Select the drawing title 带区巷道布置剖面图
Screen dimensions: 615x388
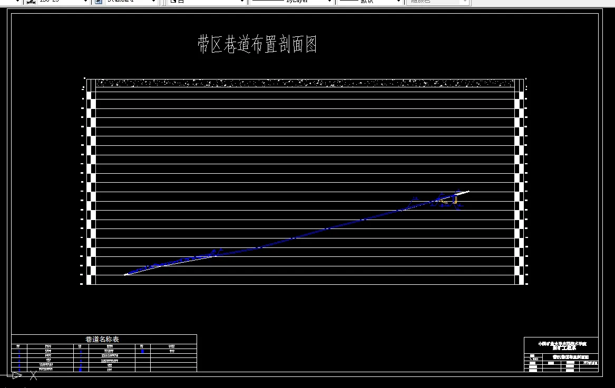(x=257, y=44)
